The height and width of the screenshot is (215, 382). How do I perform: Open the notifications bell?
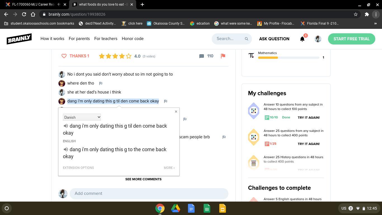click(302, 39)
